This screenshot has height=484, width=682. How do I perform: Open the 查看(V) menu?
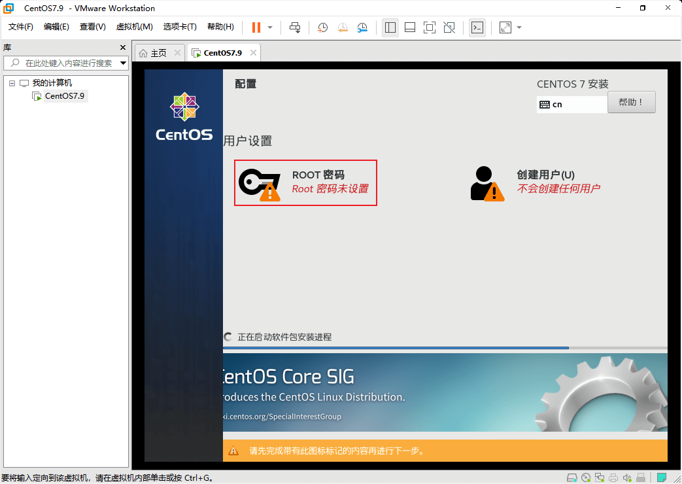(92, 27)
